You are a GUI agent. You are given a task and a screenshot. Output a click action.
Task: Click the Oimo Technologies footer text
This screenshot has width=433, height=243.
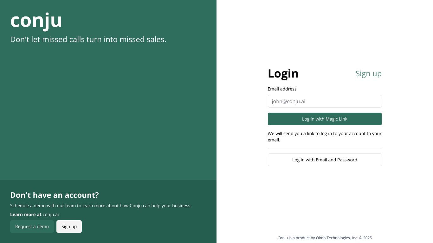(325, 238)
